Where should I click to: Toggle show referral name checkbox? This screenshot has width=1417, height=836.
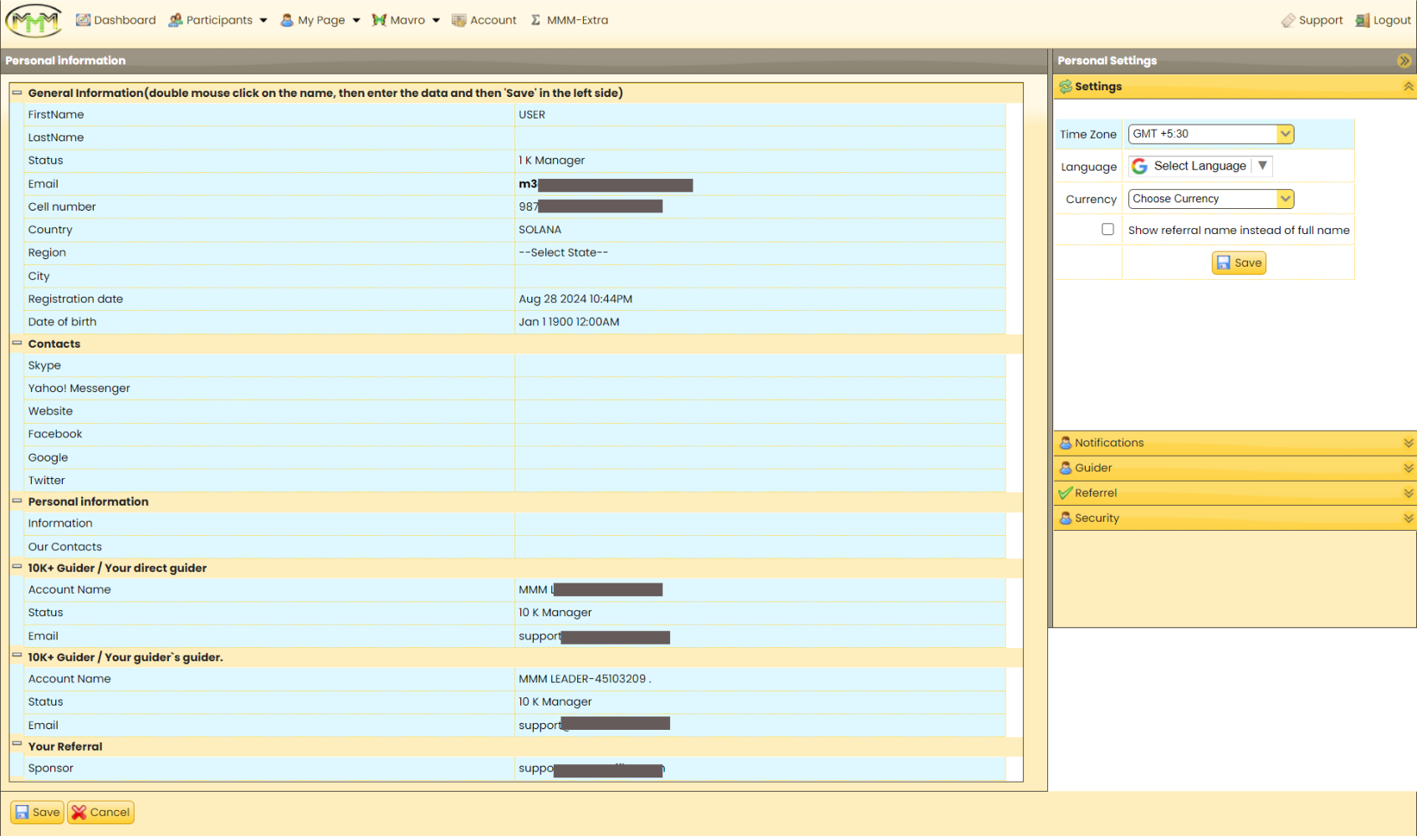pos(1108,229)
